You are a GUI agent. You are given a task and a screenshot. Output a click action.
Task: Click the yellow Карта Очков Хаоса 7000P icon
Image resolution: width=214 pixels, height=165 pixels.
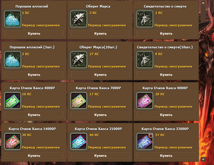click(79, 101)
